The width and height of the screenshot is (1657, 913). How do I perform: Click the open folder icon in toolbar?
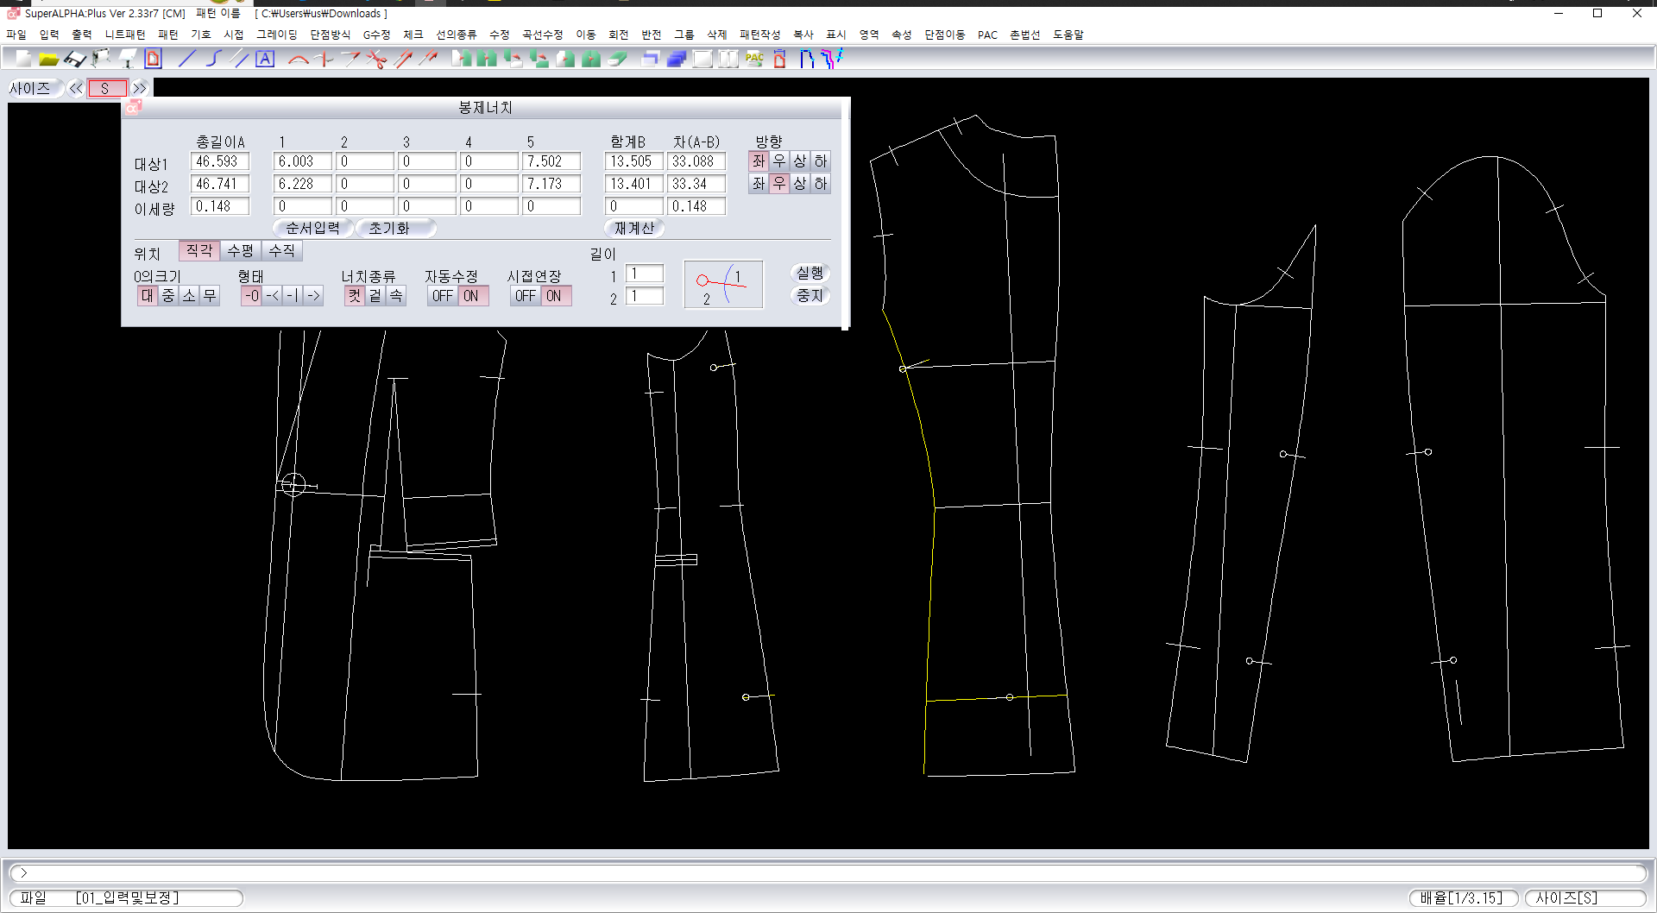point(48,59)
